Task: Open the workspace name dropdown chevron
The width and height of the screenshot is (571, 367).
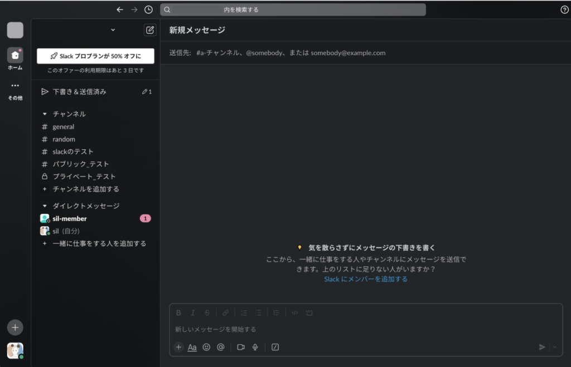Action: coord(113,30)
